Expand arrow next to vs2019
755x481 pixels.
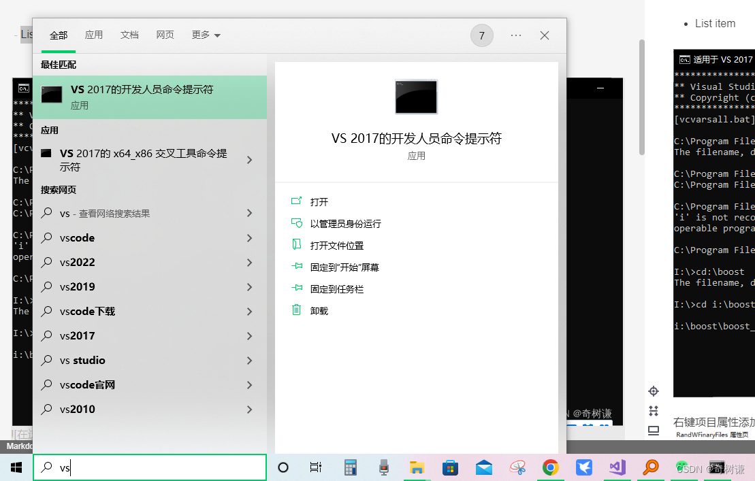[249, 287]
